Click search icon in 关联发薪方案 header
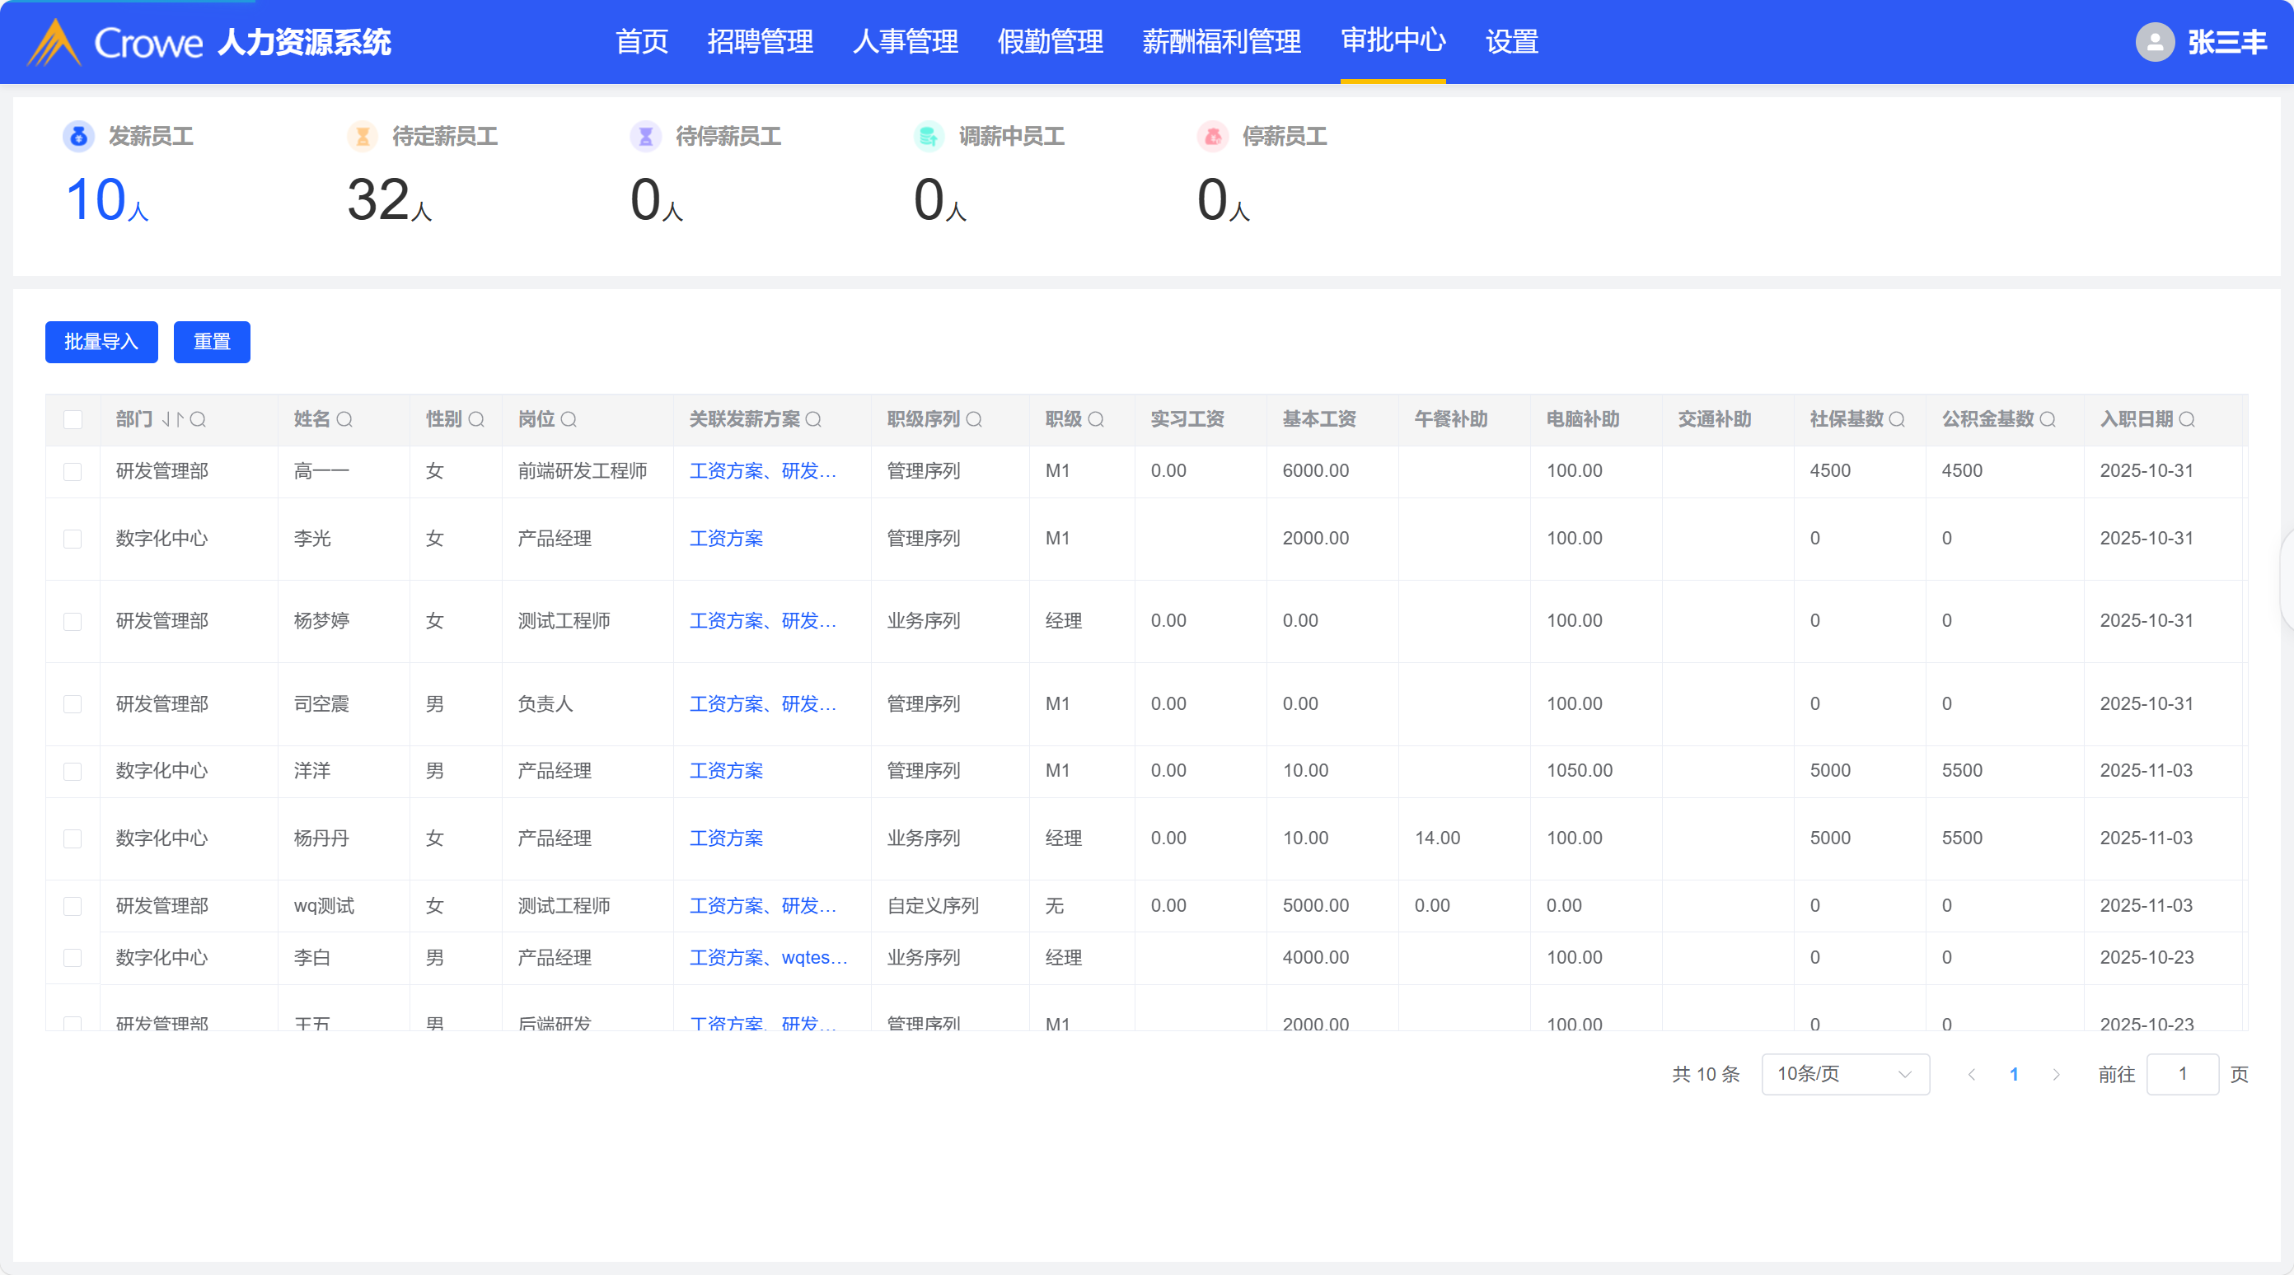 (814, 419)
